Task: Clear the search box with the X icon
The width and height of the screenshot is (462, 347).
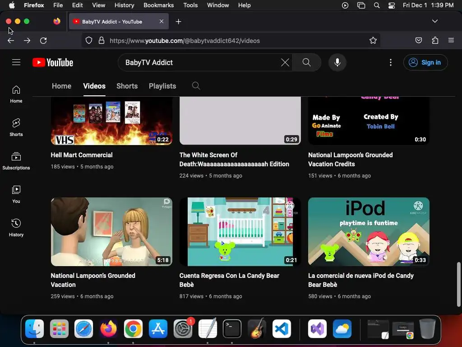Action: click(285, 62)
